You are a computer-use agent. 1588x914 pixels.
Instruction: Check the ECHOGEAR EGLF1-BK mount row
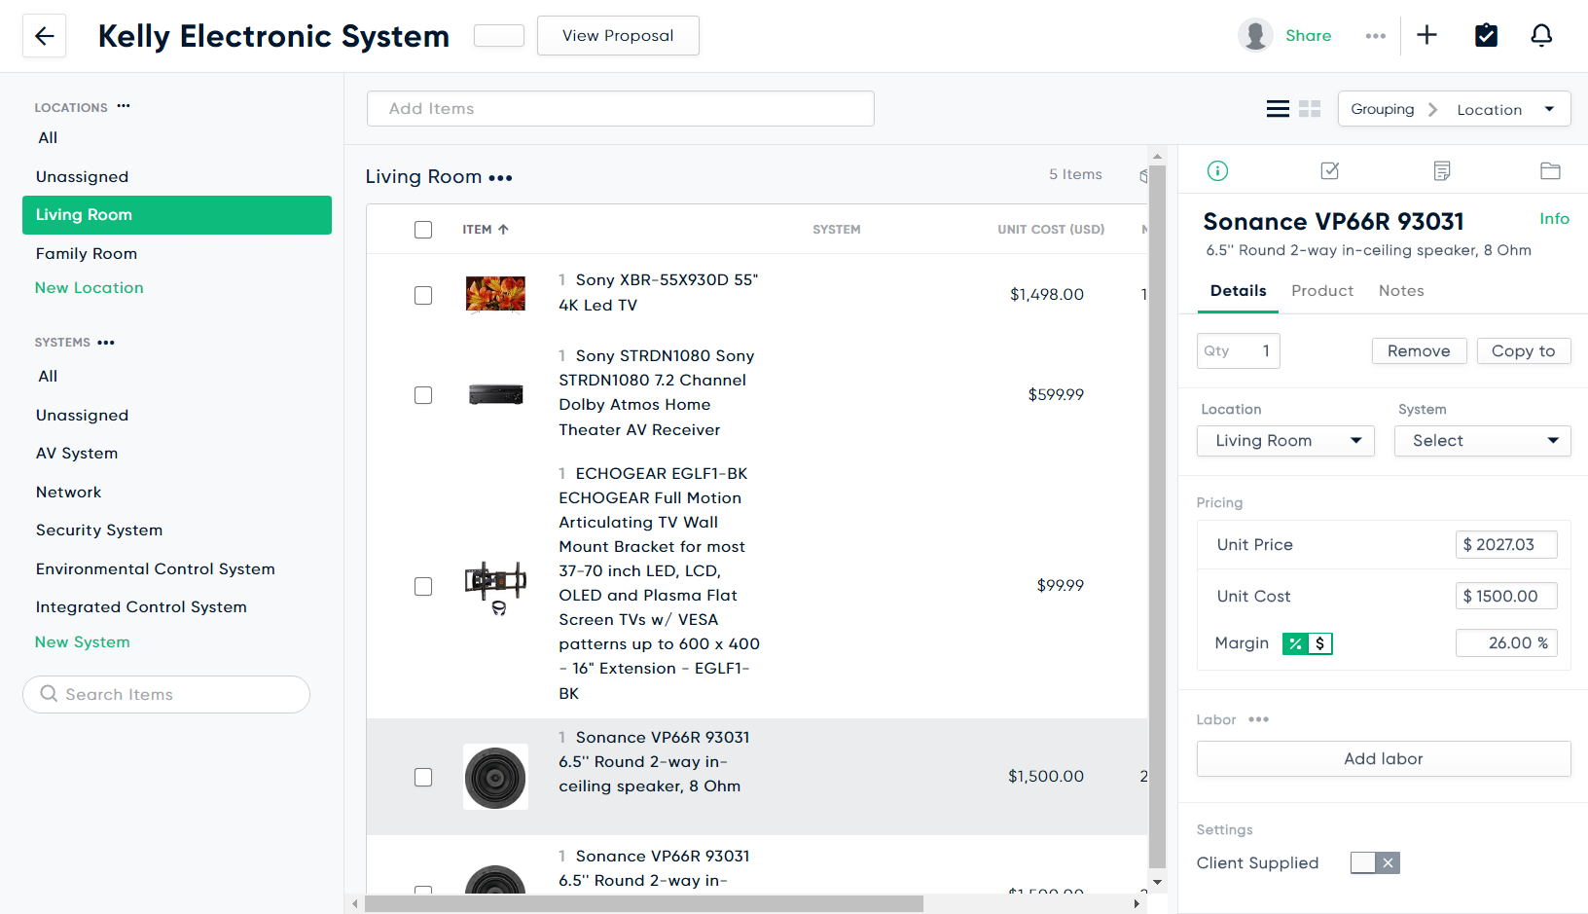pyautogui.click(x=423, y=586)
